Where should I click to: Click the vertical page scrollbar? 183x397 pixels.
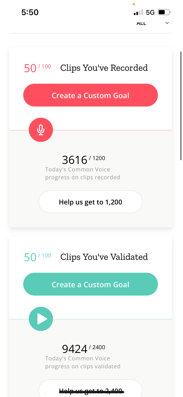pyautogui.click(x=181, y=106)
